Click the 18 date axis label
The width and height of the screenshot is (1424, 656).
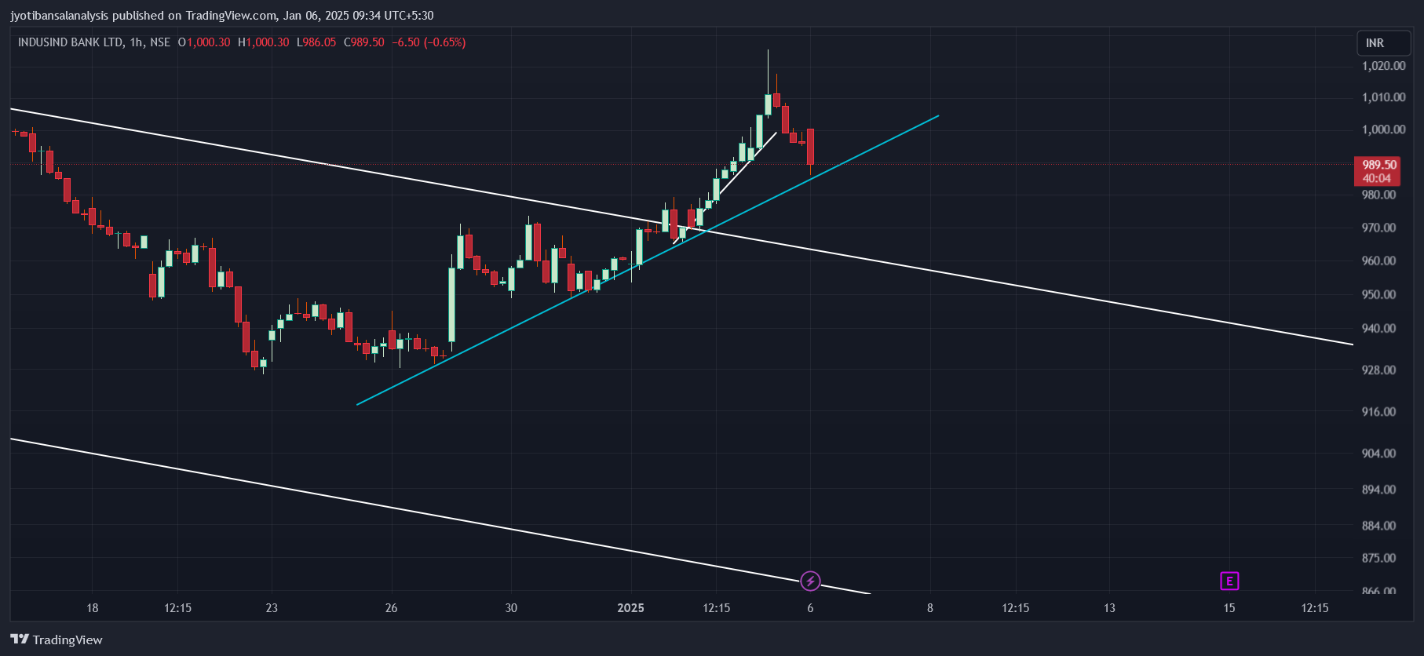[92, 608]
